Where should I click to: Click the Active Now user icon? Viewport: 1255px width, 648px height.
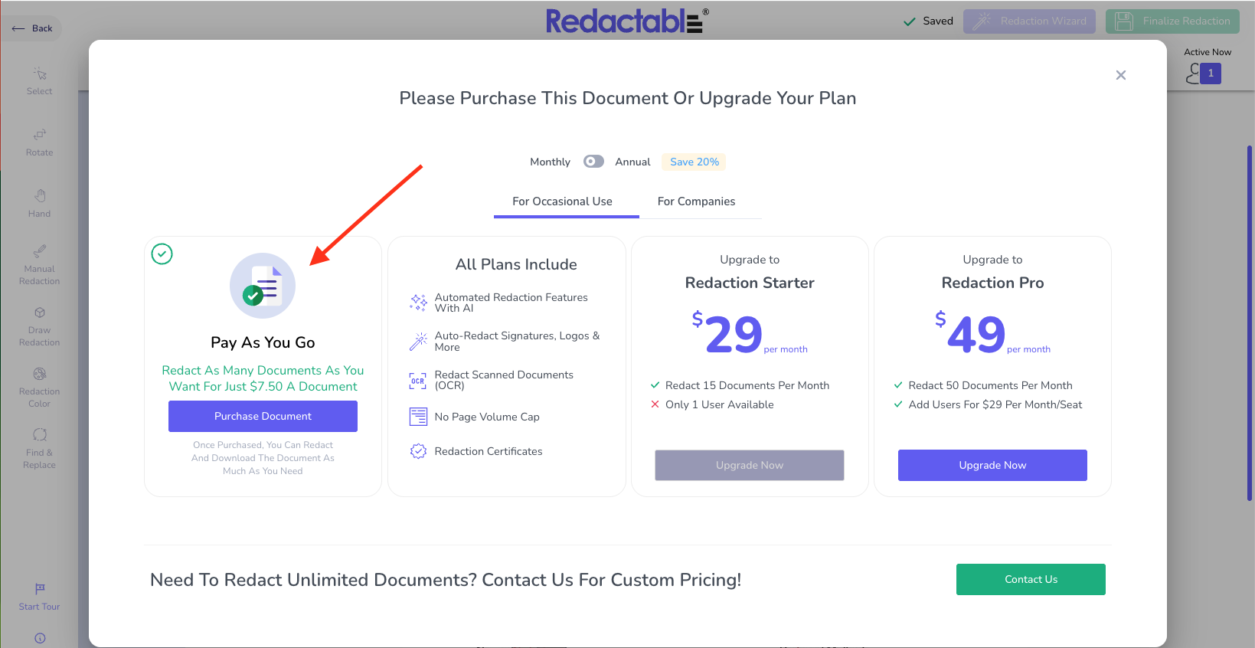click(1193, 74)
